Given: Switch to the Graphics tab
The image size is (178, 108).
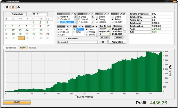Looking at the screenshot, I should point(23,48).
